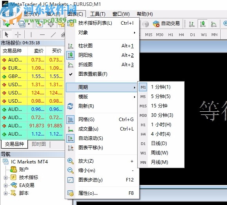The width and height of the screenshot is (227, 205).
Task: Click the 自动交易 auto trading button
Action: click(166, 24)
